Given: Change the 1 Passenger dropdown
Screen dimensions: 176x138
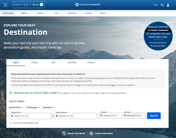Looking at the screenshot, I should click(33, 107).
